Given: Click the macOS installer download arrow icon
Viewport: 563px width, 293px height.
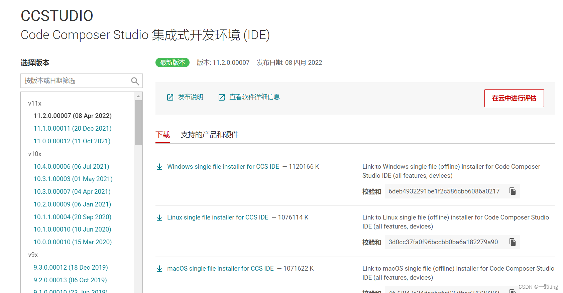Looking at the screenshot, I should [159, 269].
